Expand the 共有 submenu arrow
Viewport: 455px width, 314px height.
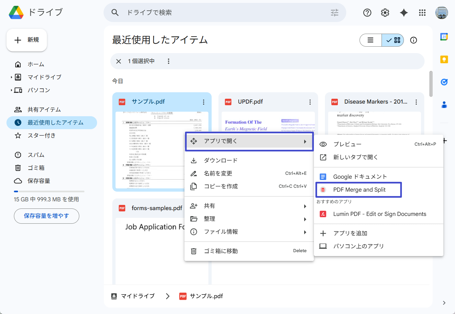click(305, 206)
